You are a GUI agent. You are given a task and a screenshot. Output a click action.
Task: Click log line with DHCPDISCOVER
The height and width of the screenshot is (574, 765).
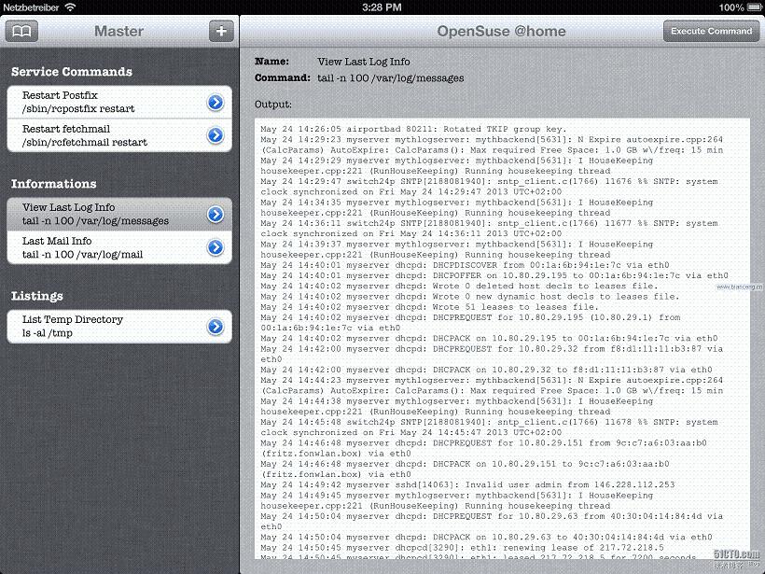465,265
